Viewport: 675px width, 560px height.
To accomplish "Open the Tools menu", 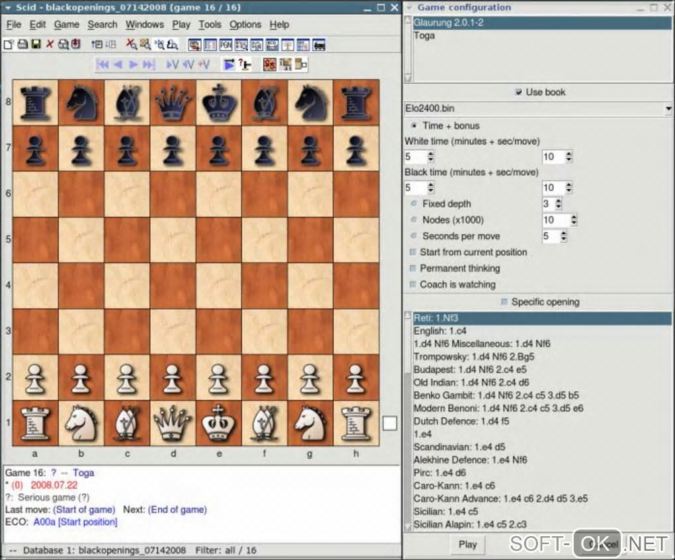I will (210, 24).
